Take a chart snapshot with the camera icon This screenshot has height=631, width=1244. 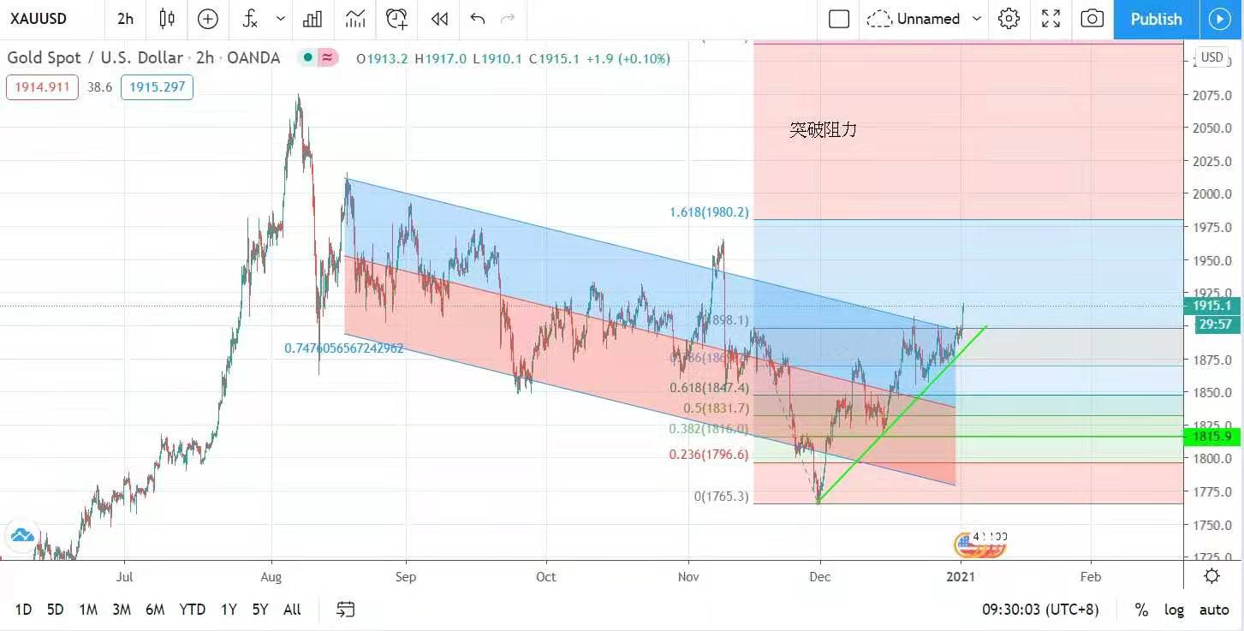tap(1092, 19)
